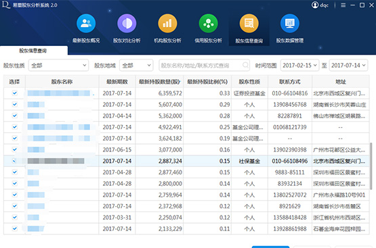Screen dimensions: 376x248
Task: Click phone number 010-66108496
Action: pyautogui.click(x=290, y=162)
